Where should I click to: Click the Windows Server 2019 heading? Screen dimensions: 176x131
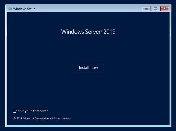click(x=88, y=32)
